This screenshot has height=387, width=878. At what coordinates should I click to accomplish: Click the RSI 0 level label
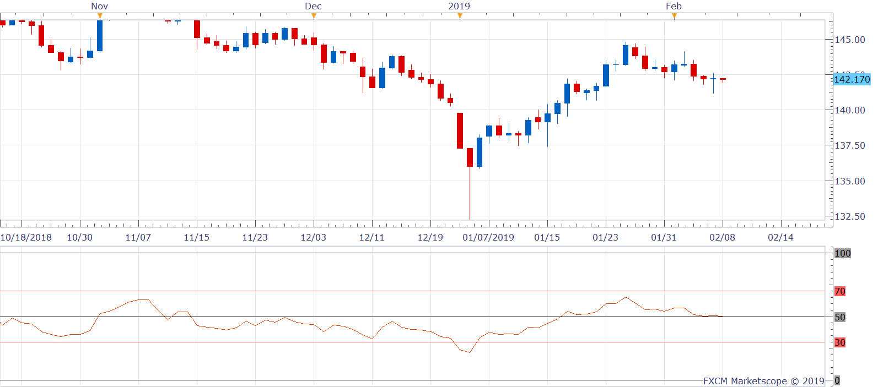[837, 380]
